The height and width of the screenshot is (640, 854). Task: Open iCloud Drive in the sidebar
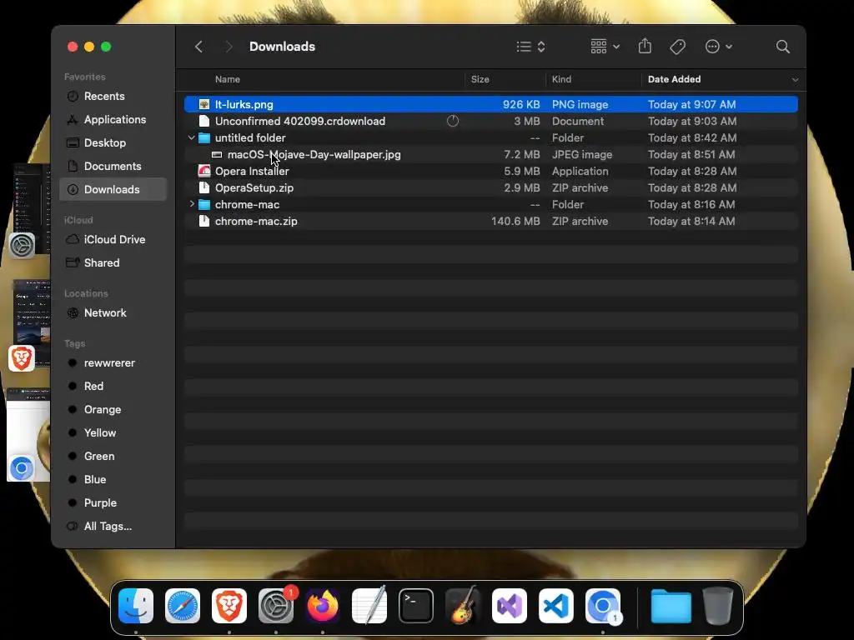point(113,239)
